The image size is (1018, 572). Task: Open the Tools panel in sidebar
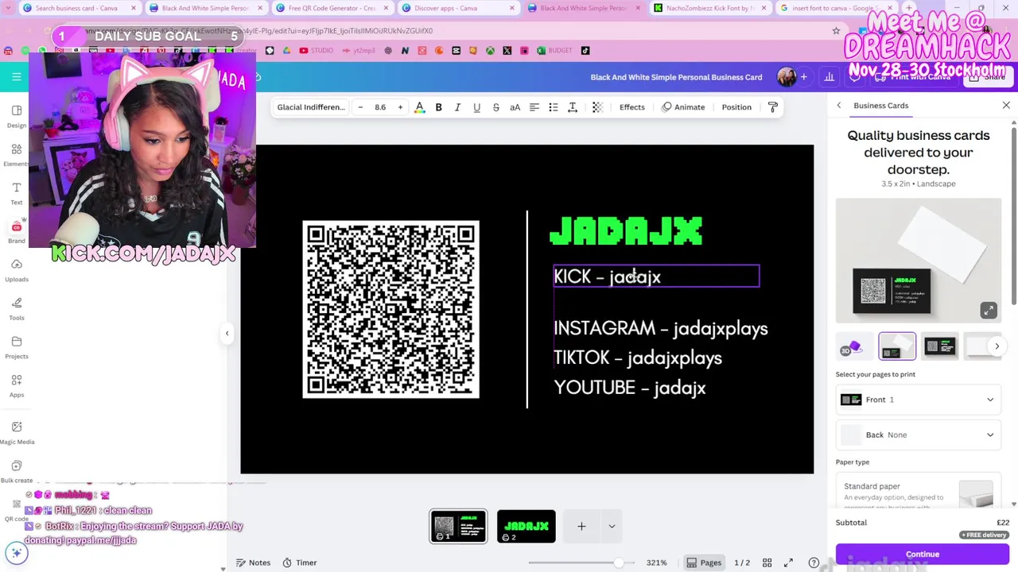(x=16, y=308)
